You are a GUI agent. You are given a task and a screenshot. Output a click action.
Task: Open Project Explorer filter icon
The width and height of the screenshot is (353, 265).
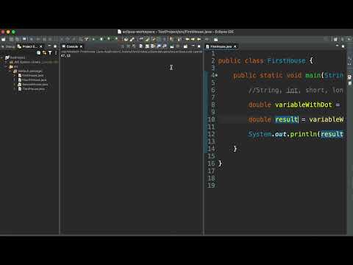pyautogui.click(x=50, y=52)
